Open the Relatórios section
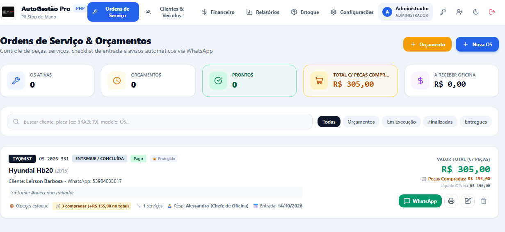 [263, 12]
